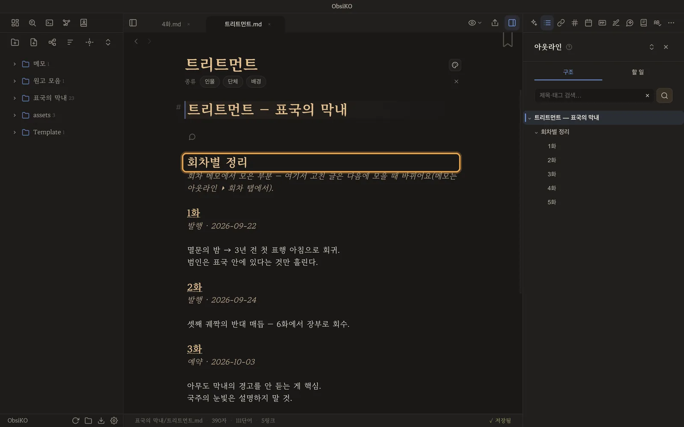Click the tree hierarchy icon in explorer toolbar
The width and height of the screenshot is (684, 427).
[52, 42]
